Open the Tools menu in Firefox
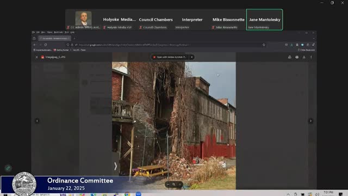Image resolution: width=348 pixels, height=196 pixels. (x=66, y=32)
